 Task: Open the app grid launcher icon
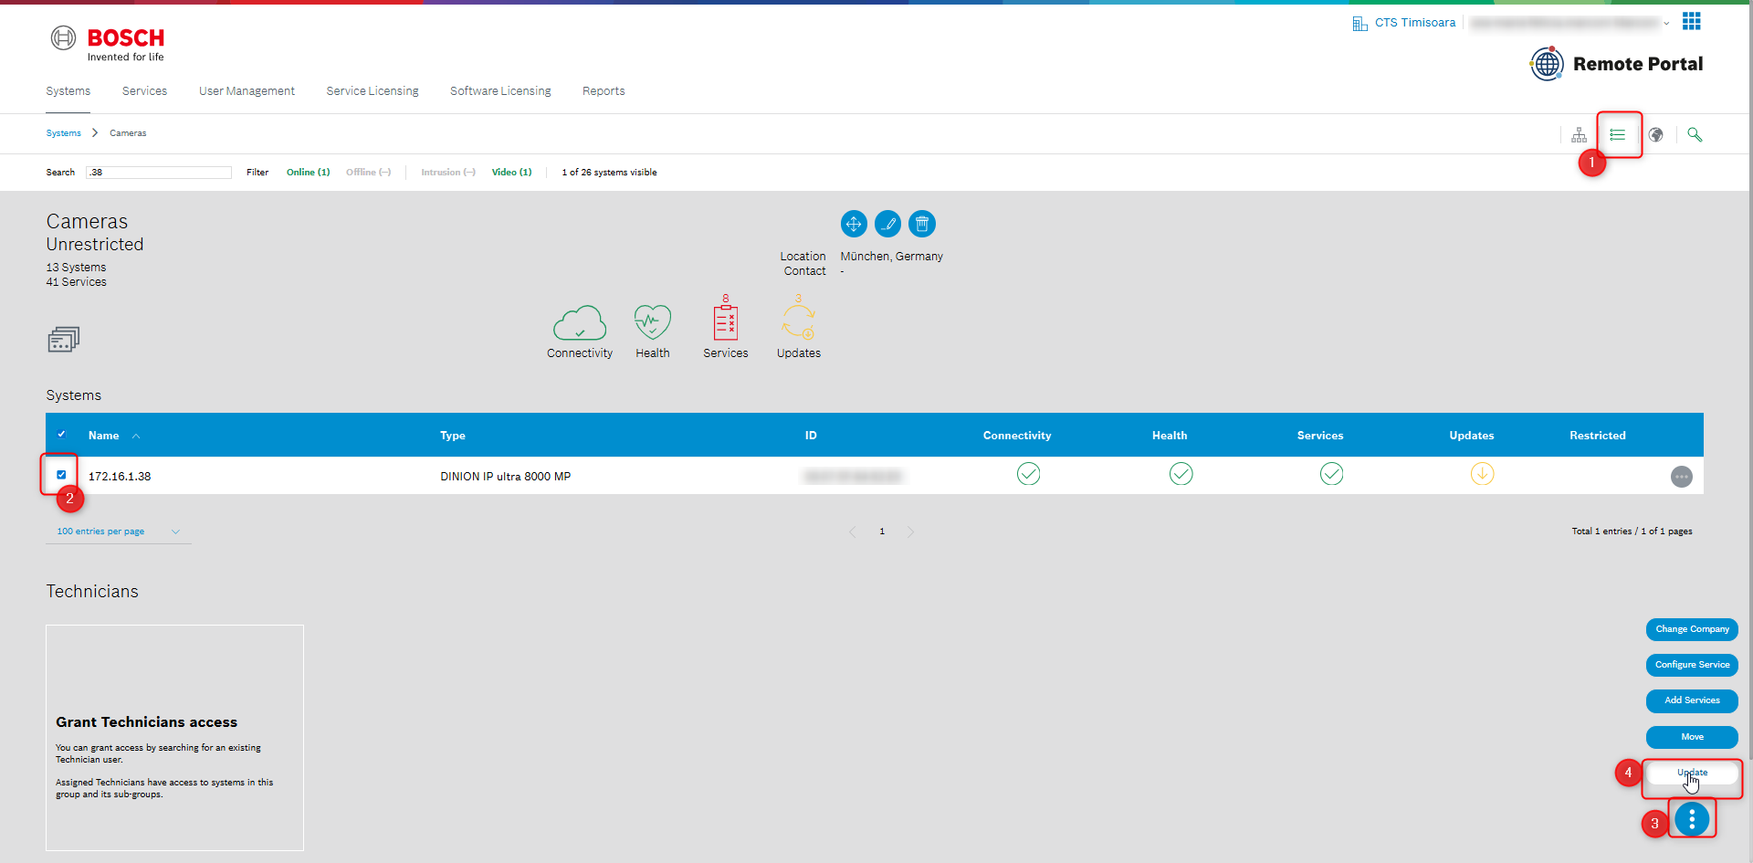[x=1691, y=21]
